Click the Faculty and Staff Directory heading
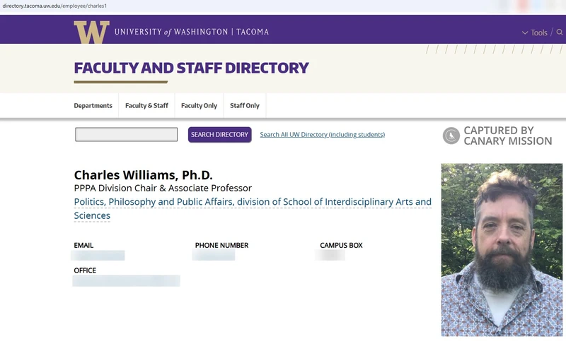 click(x=191, y=68)
